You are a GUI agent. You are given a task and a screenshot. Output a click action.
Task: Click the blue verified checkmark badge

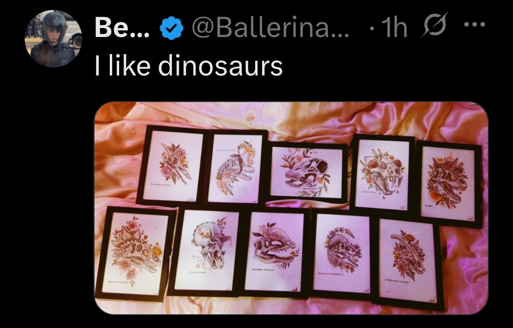[171, 29]
